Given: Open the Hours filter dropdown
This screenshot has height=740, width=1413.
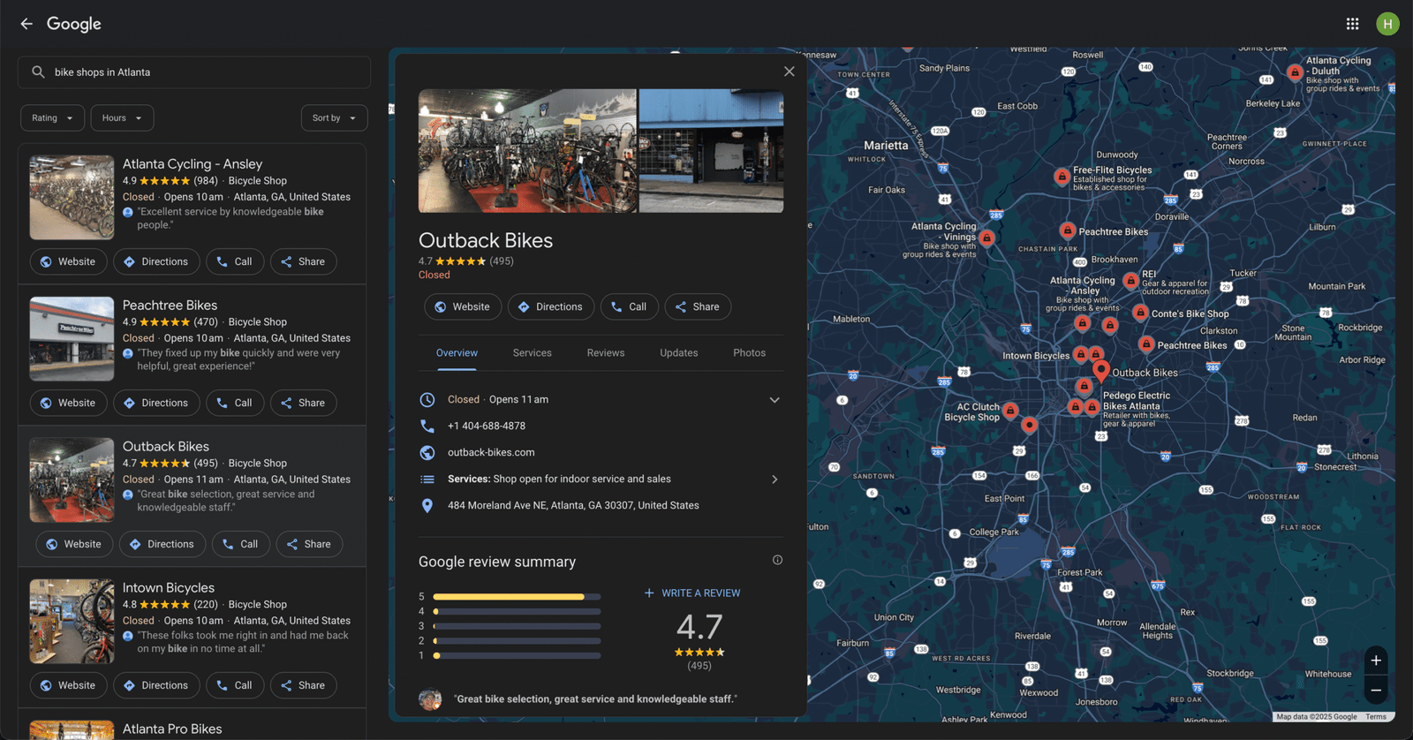Looking at the screenshot, I should point(122,117).
